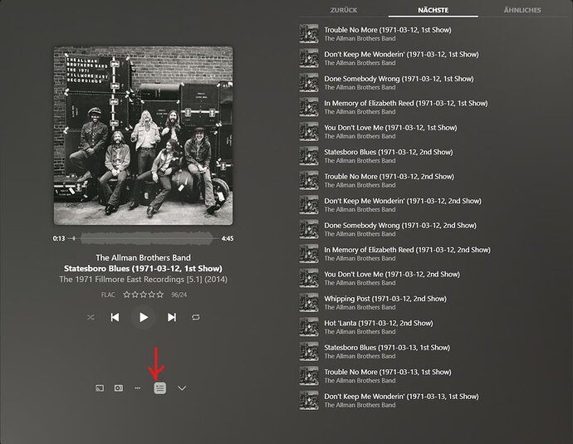
Task: Toggle shuffle playback
Action: (x=91, y=317)
